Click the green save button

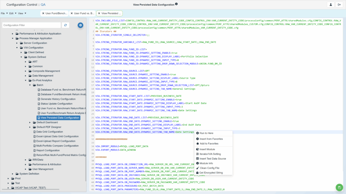[x=339, y=187]
